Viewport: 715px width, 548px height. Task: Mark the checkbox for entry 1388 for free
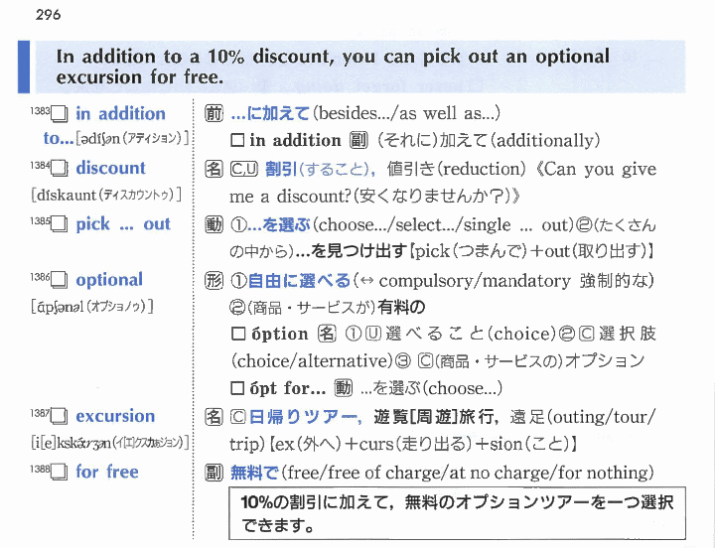(x=59, y=473)
